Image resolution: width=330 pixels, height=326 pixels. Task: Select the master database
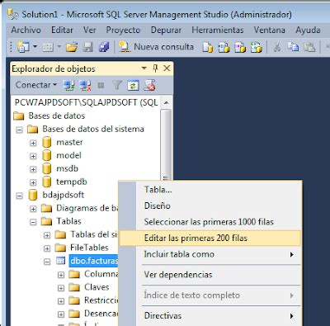pos(69,142)
